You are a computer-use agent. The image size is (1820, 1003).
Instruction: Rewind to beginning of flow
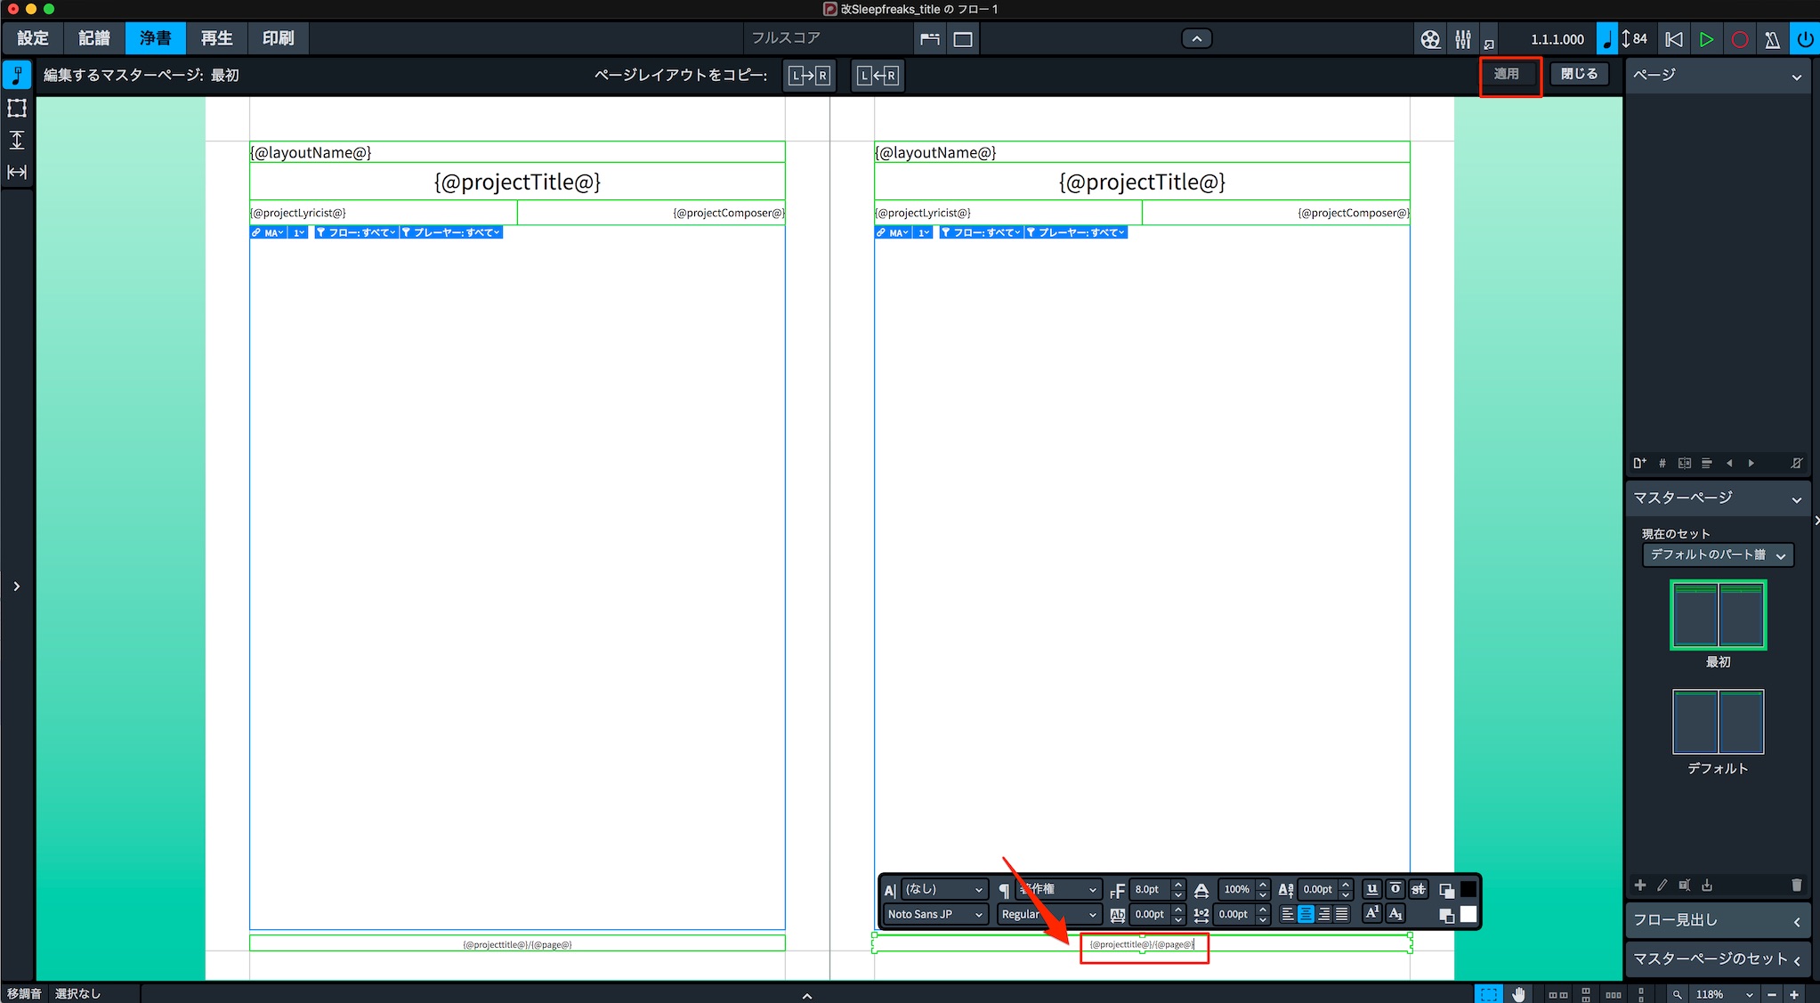pos(1674,39)
